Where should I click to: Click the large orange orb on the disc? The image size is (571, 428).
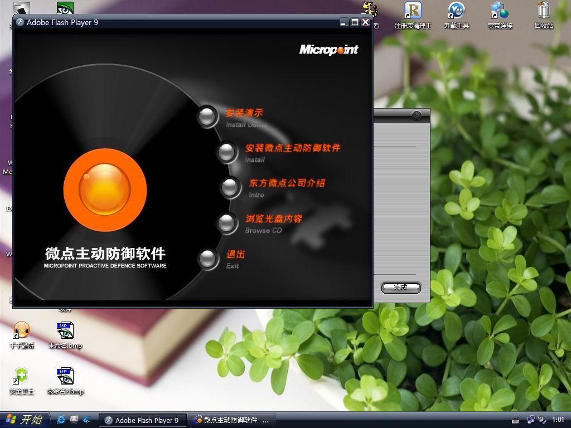point(105,189)
